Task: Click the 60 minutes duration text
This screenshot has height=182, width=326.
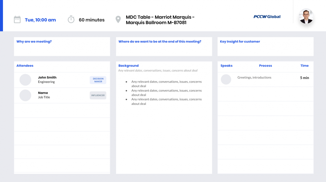Action: [x=92, y=20]
